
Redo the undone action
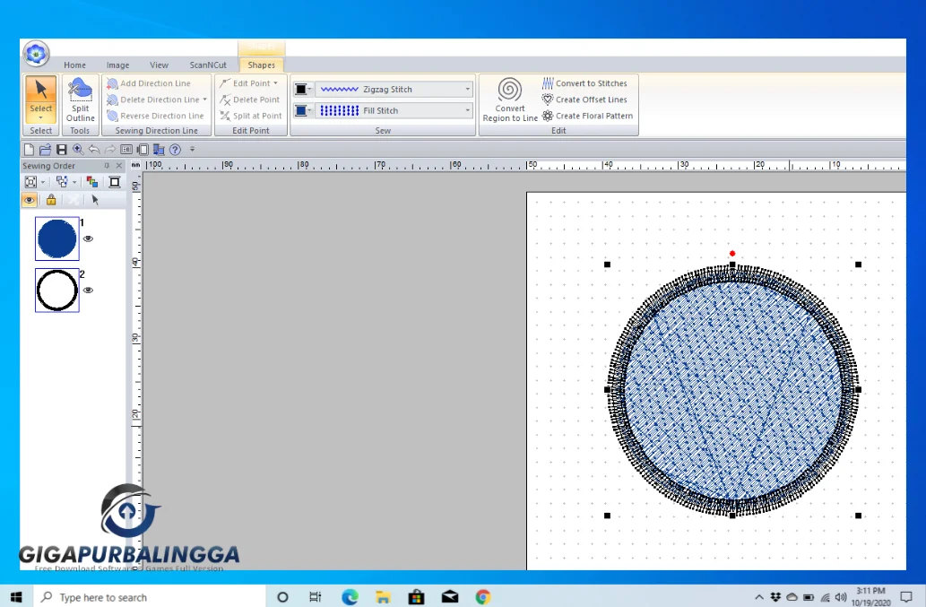(x=110, y=150)
